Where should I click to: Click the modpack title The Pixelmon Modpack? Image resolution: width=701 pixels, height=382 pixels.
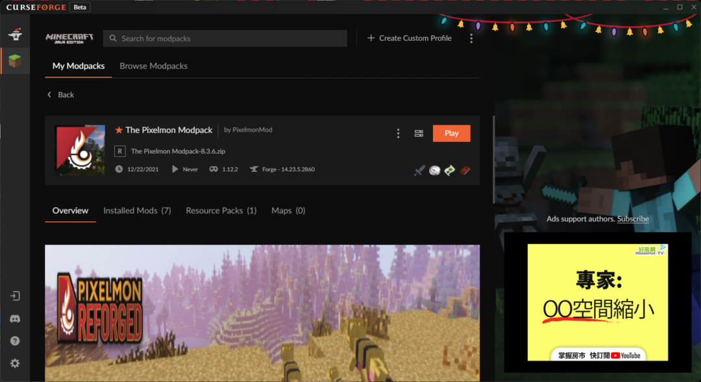[169, 130]
